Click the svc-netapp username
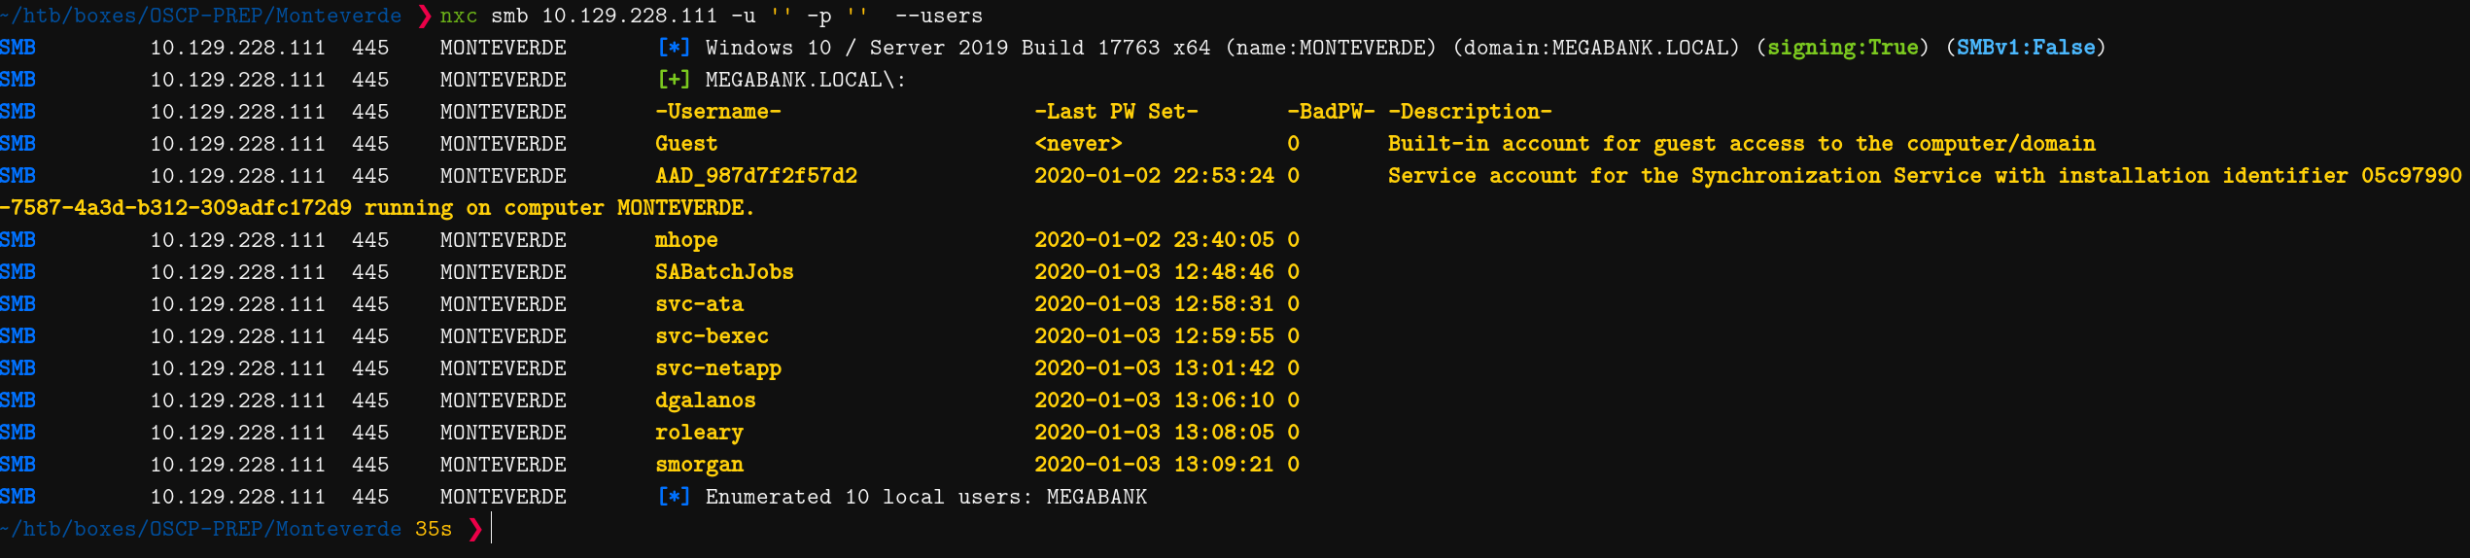The image size is (2470, 558). point(718,368)
